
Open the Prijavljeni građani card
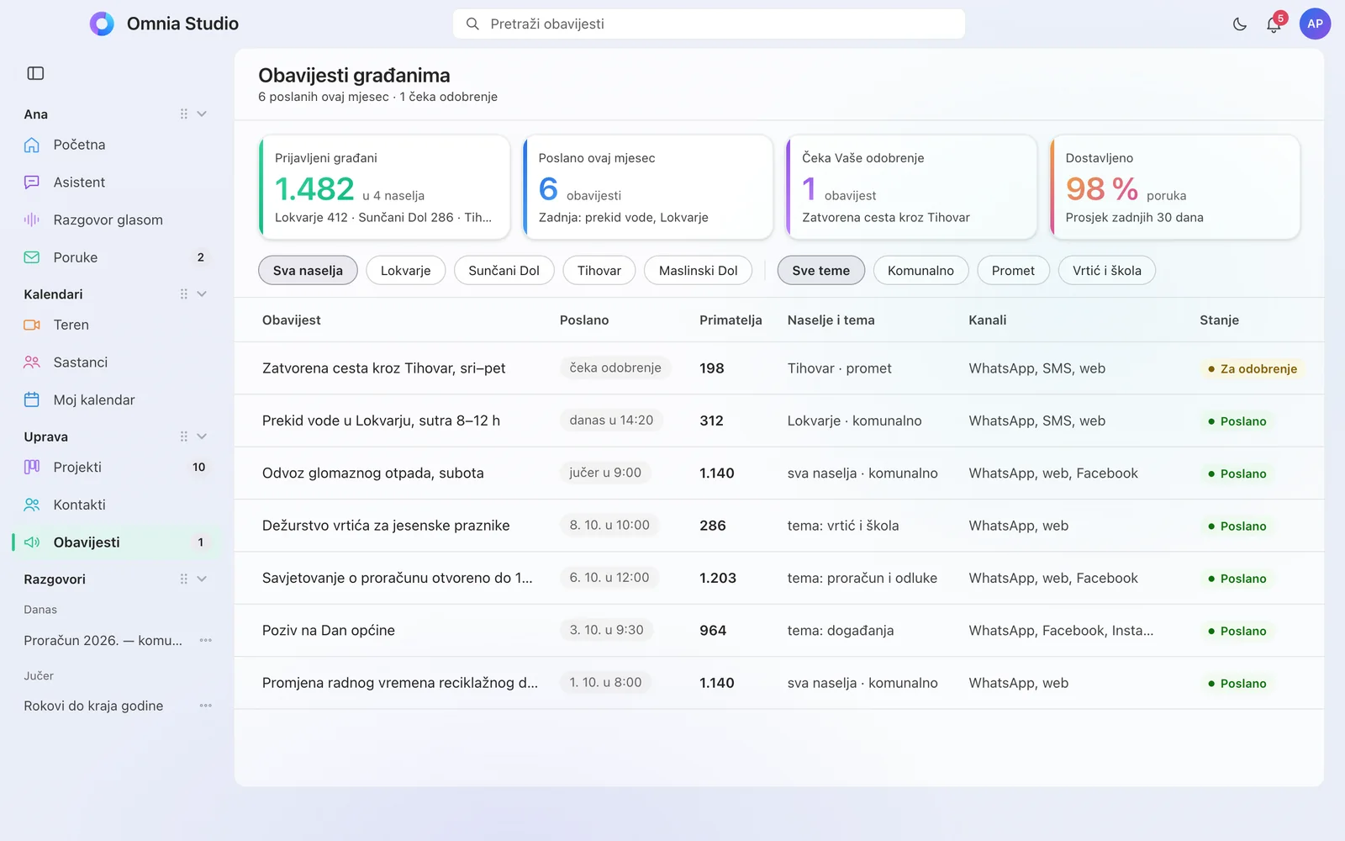(384, 188)
